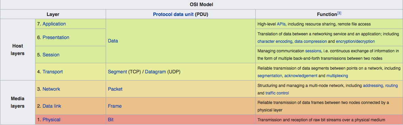Open the character encoding link
The height and width of the screenshot is (125, 403).
[275, 41]
